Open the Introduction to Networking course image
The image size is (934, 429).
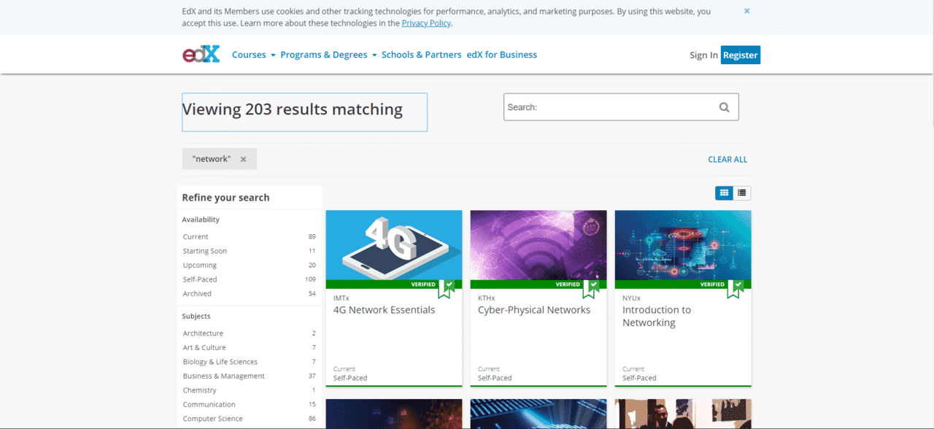pos(683,245)
